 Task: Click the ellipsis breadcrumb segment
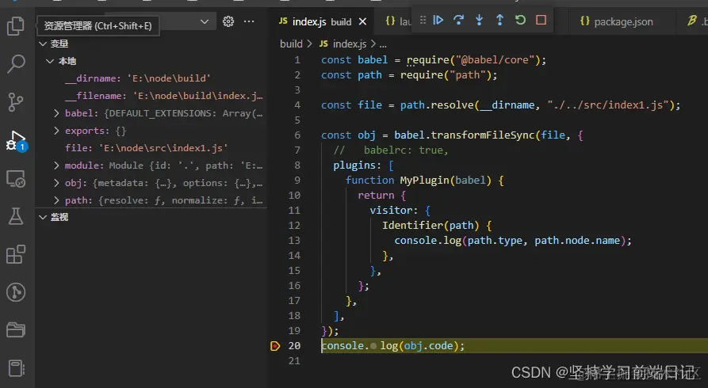(383, 44)
